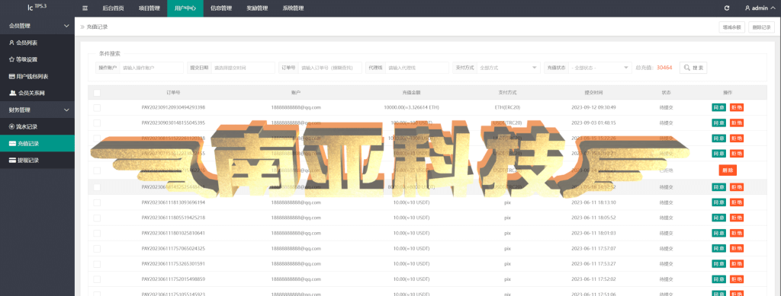Switch to the 系统管理 top tab
781x296 pixels.
(293, 8)
